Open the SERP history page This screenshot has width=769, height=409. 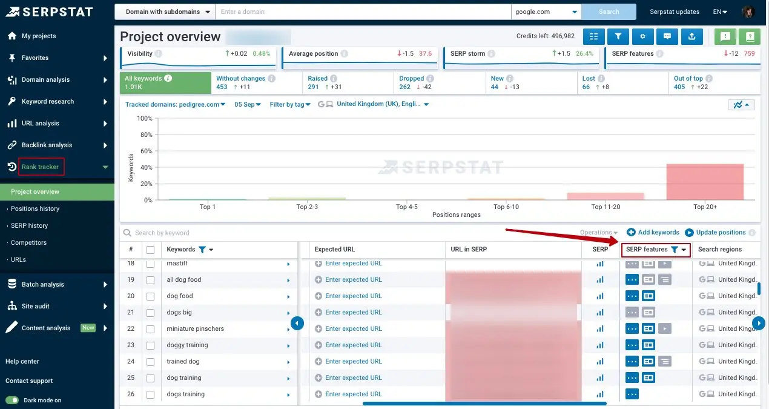coord(29,225)
